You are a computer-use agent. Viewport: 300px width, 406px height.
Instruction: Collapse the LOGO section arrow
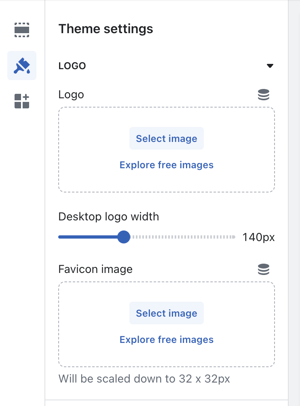[x=270, y=66]
